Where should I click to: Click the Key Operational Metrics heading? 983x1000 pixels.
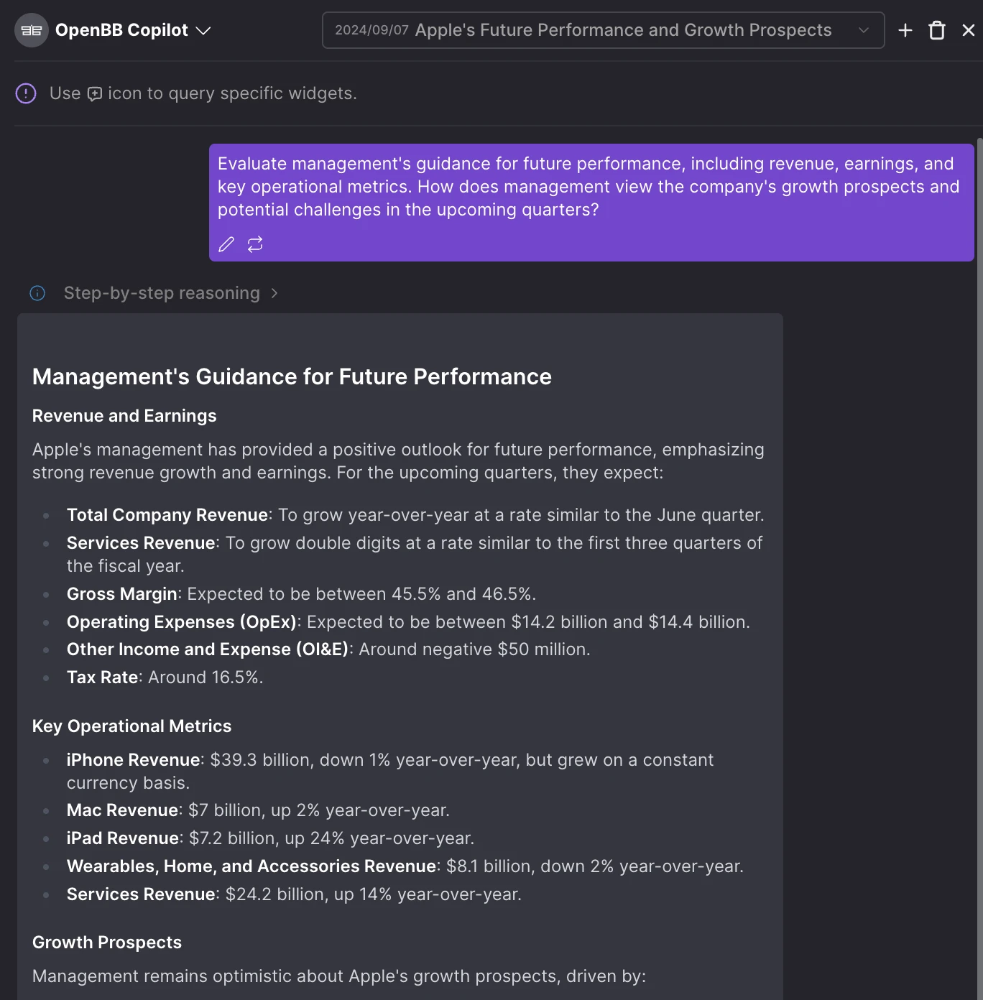click(x=131, y=726)
